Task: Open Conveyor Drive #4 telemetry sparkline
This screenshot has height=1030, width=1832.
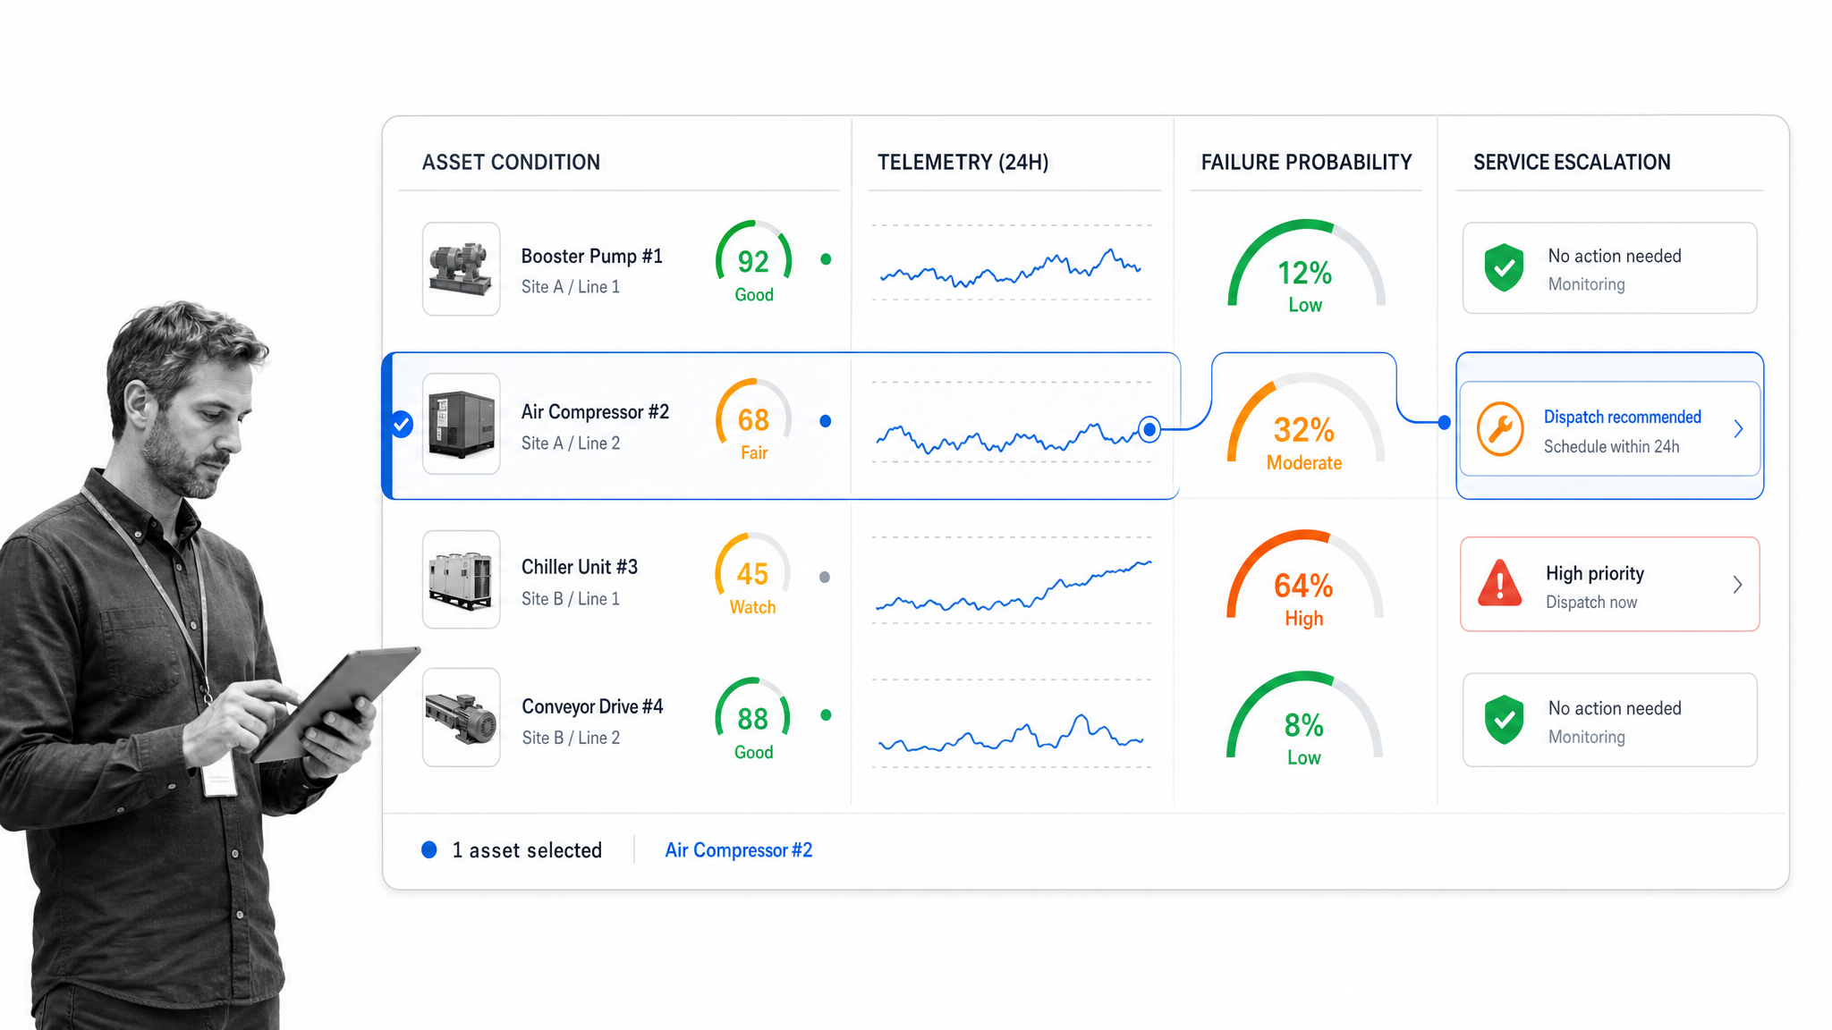Action: tap(1011, 733)
